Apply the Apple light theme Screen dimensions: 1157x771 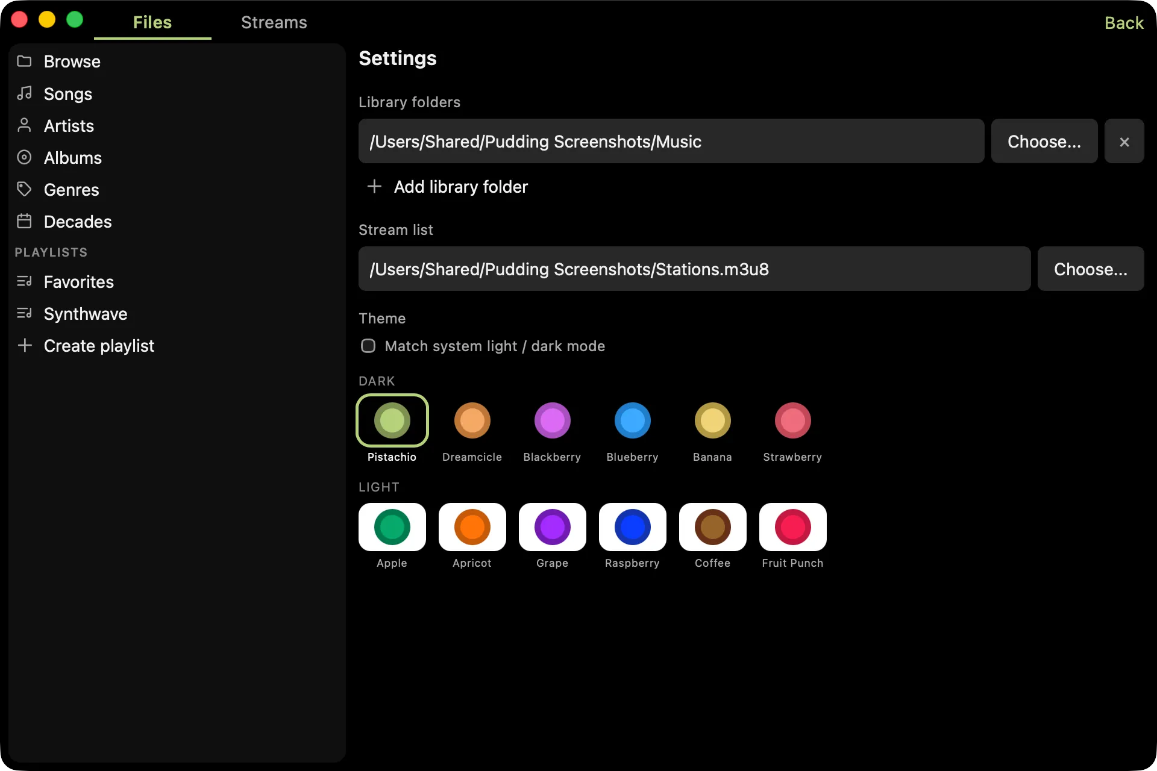[392, 527]
